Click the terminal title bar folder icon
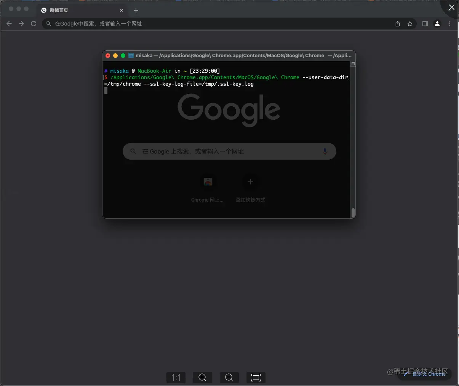Viewport: 459px width, 386px height. pyautogui.click(x=131, y=56)
